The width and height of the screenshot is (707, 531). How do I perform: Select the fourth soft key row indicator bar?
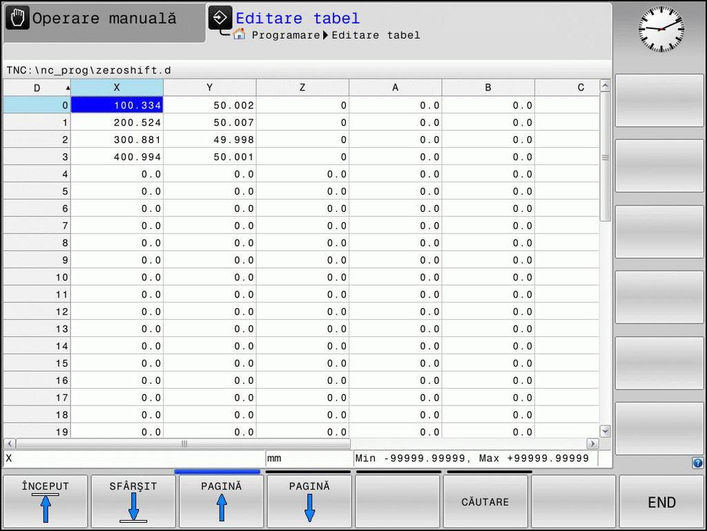pyautogui.click(x=490, y=472)
